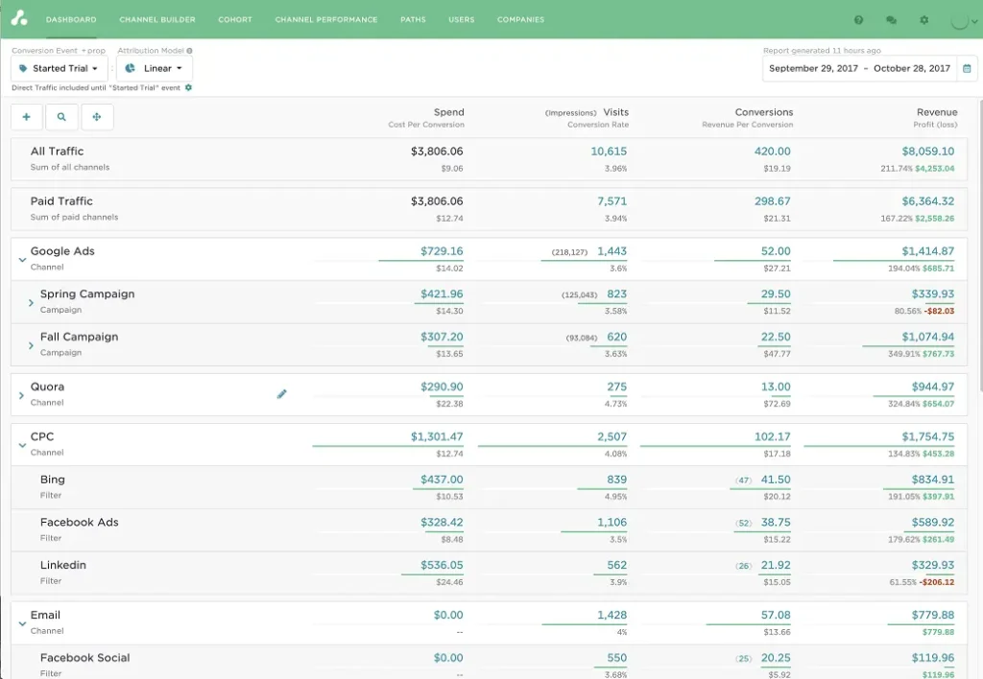This screenshot has height=679, width=983.
Task: Open the calendar icon next to date range
Action: pos(969,69)
